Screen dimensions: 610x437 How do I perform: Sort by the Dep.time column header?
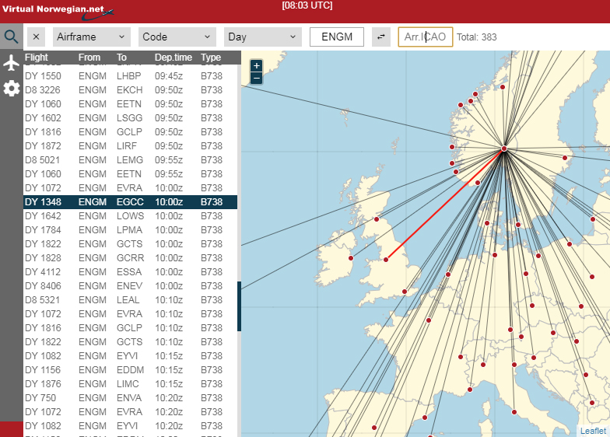click(x=173, y=58)
